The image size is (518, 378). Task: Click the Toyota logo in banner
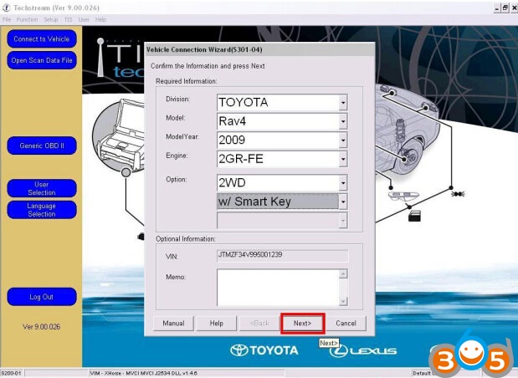coord(264,350)
